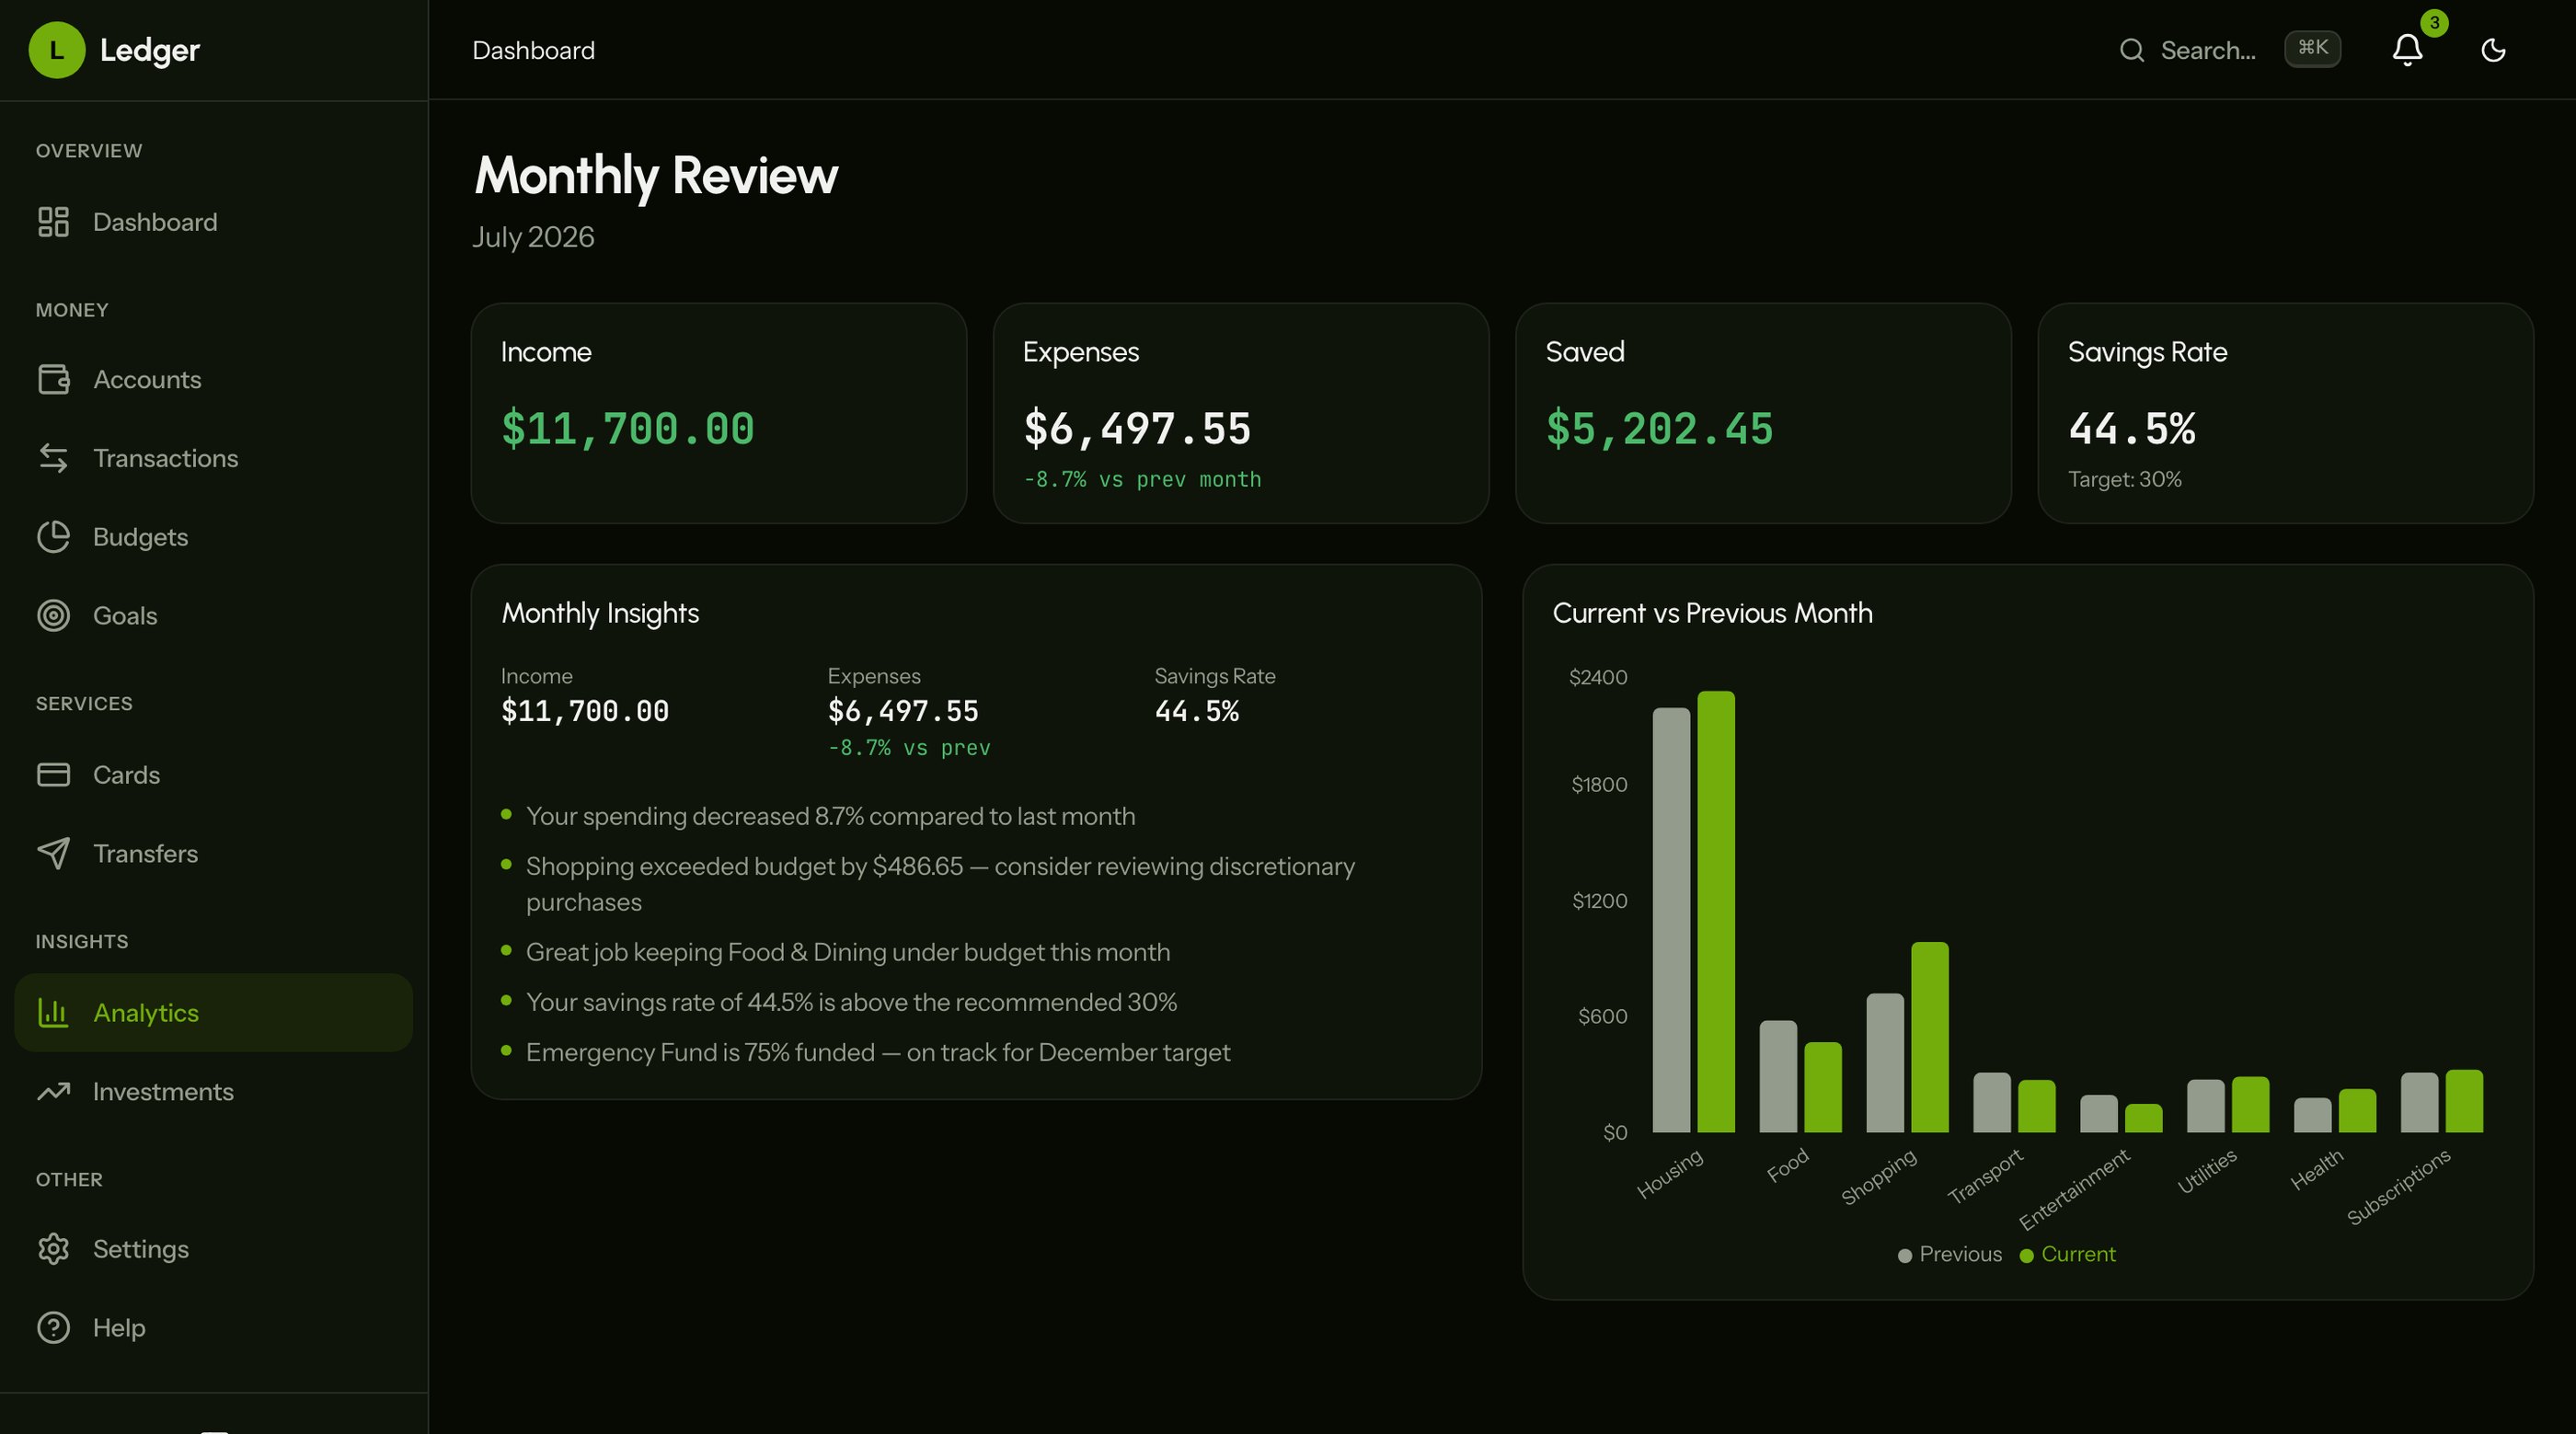2576x1434 pixels.
Task: Open Budgets from the sidebar
Action: tap(214, 537)
